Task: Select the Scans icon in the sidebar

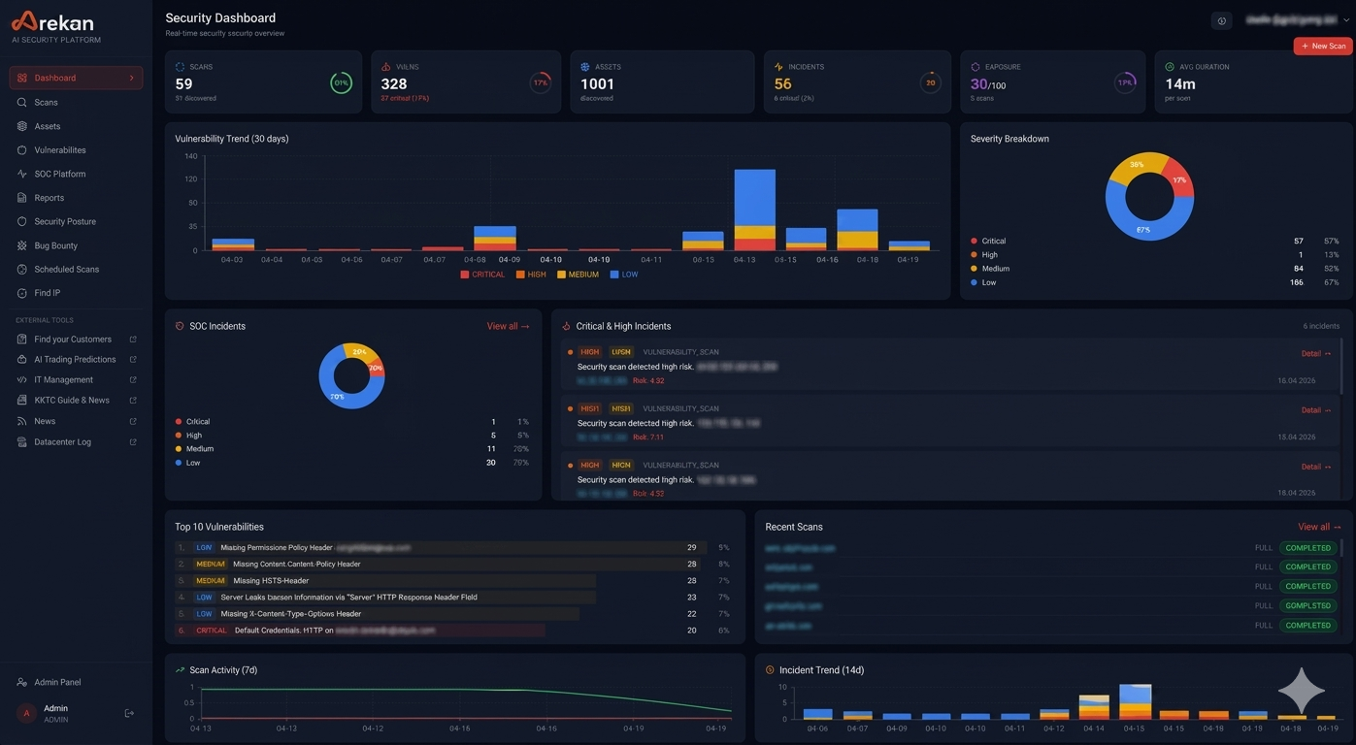Action: 22,101
